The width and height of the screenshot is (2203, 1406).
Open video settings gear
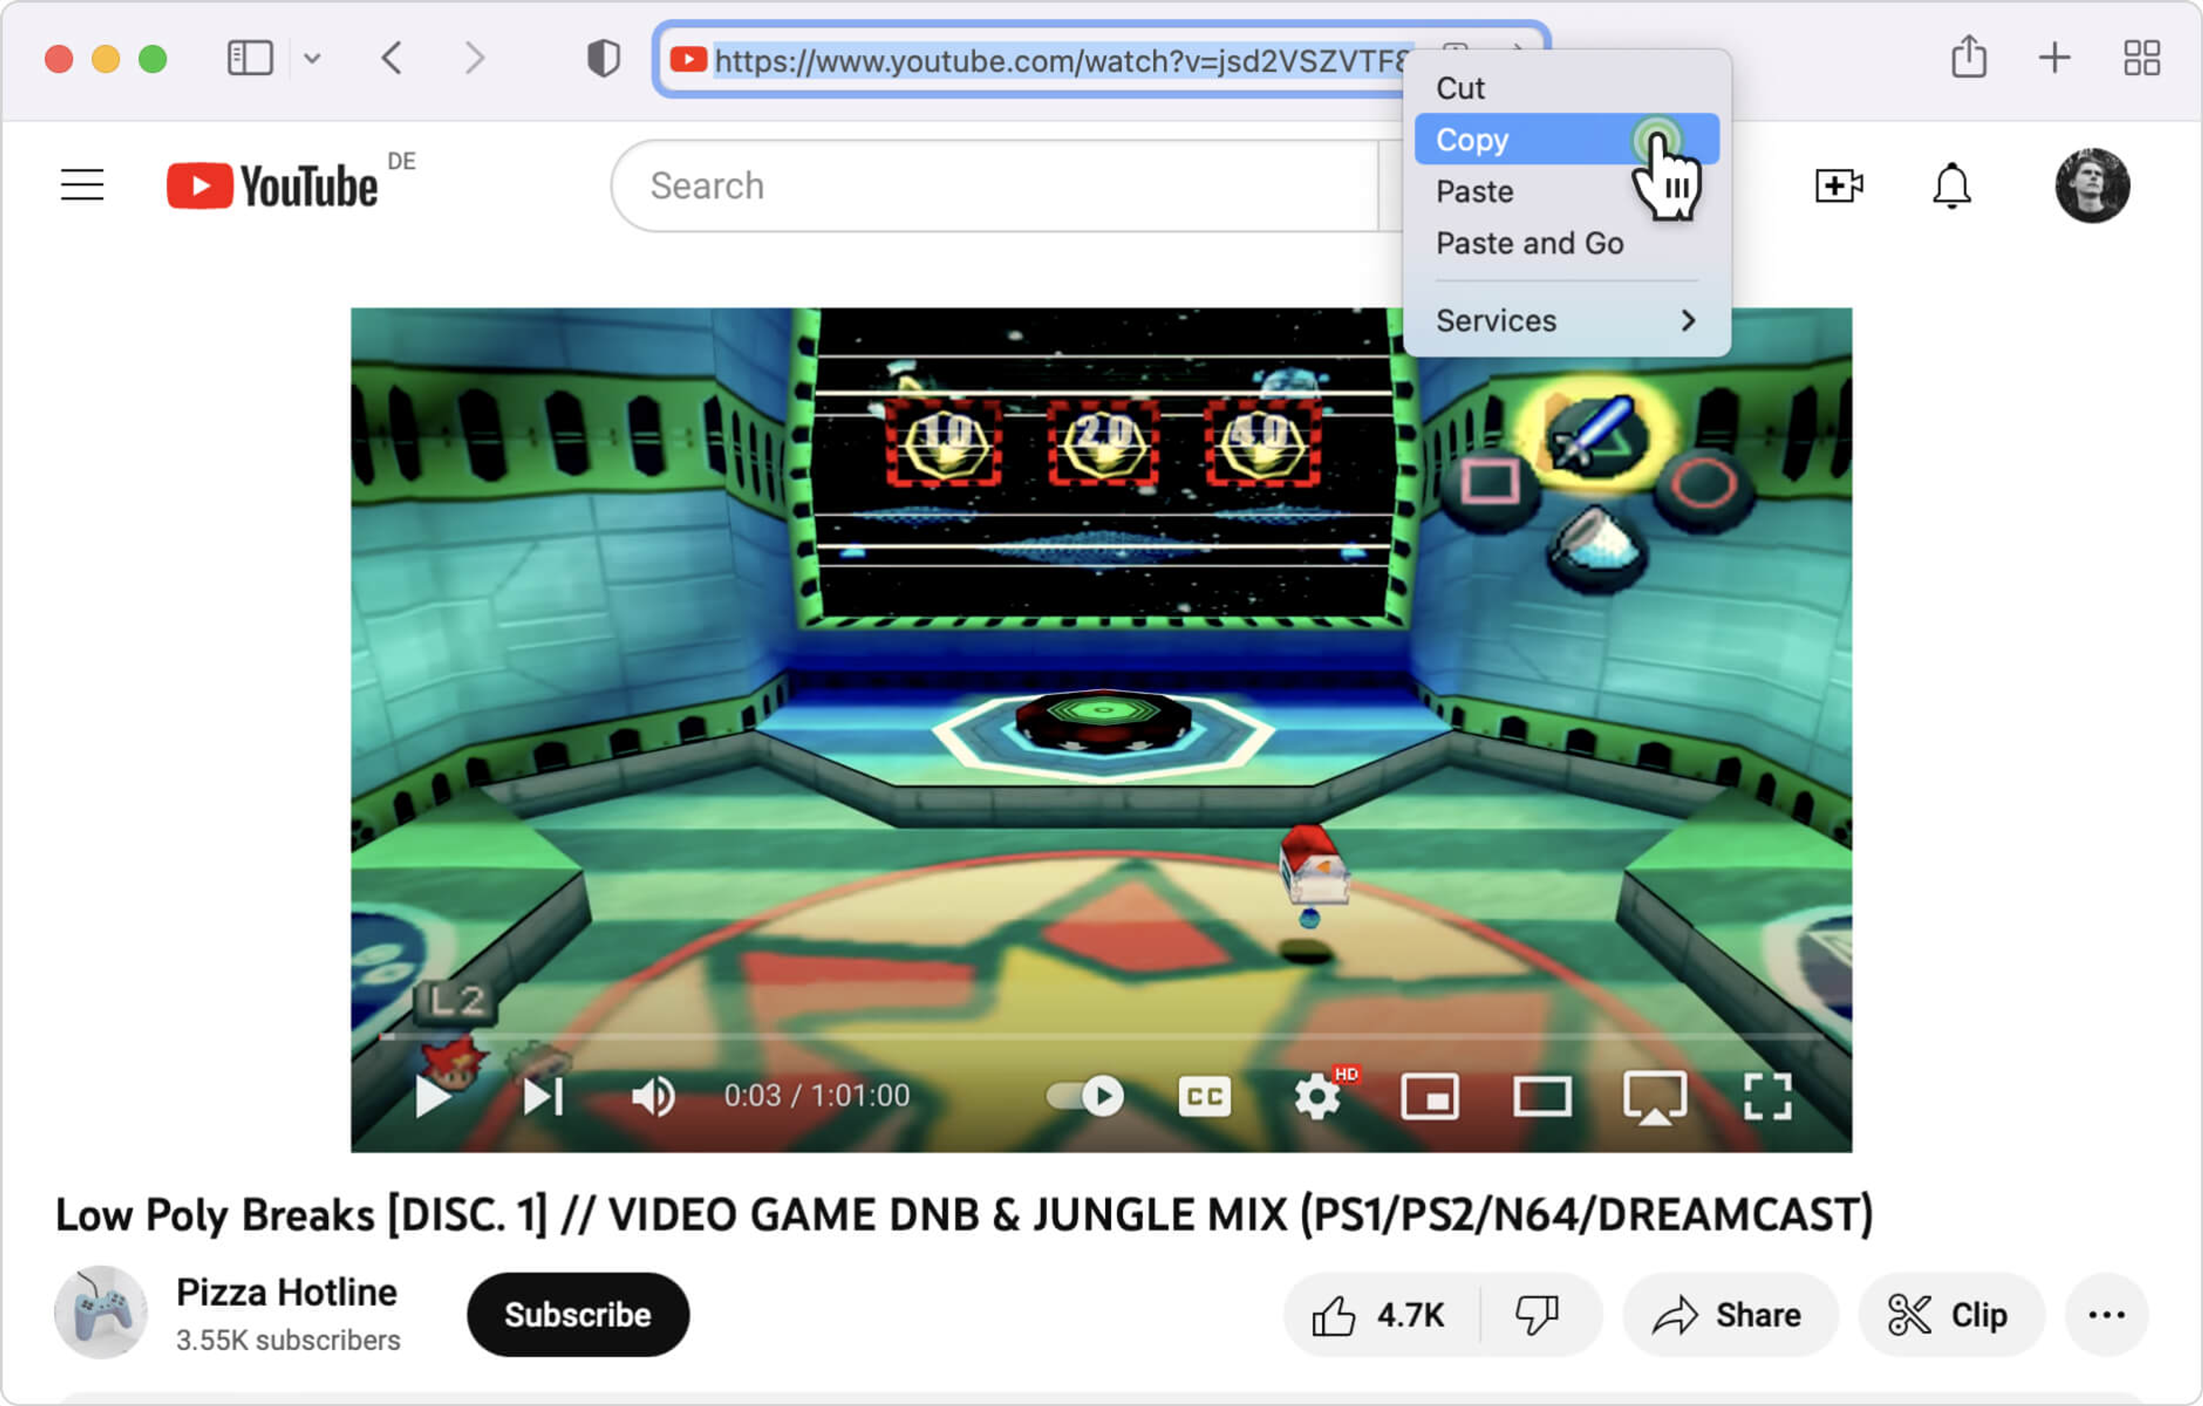1318,1096
